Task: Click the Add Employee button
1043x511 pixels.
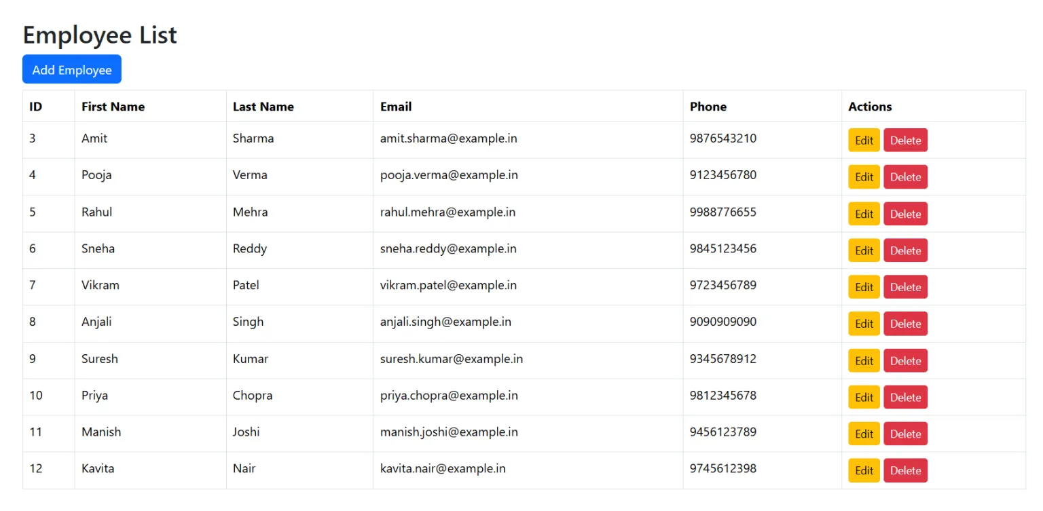Action: 71,69
